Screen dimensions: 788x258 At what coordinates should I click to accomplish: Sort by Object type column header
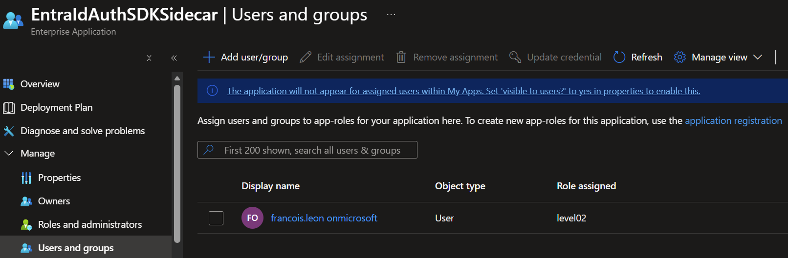click(x=460, y=186)
